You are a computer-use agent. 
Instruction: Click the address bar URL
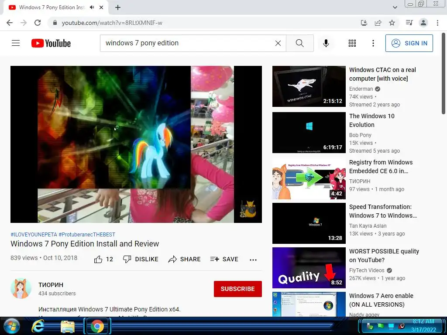(x=112, y=23)
